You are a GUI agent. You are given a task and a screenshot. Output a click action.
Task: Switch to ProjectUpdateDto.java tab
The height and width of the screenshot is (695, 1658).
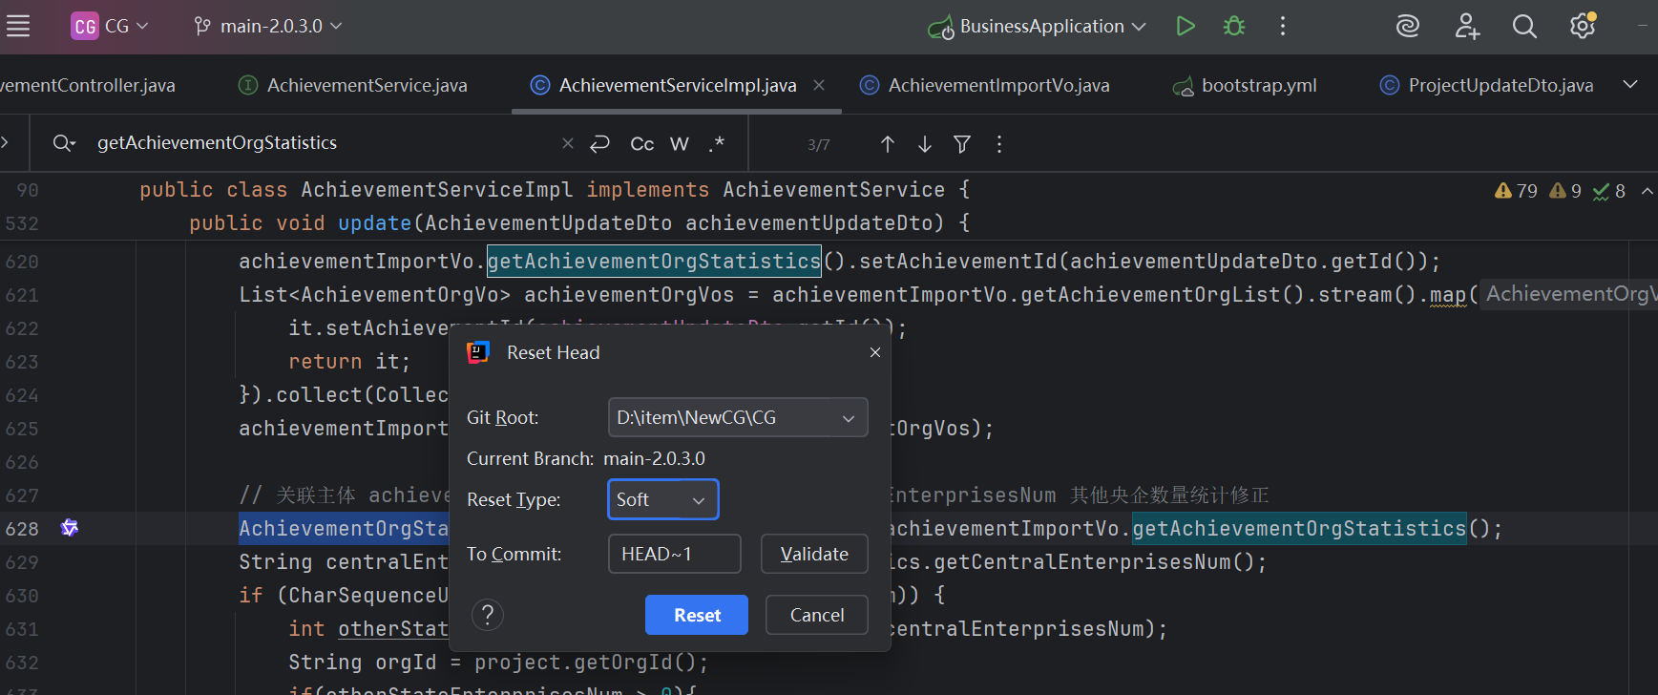(1487, 86)
